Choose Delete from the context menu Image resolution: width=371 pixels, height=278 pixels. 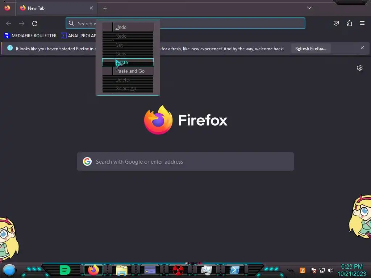[128, 80]
